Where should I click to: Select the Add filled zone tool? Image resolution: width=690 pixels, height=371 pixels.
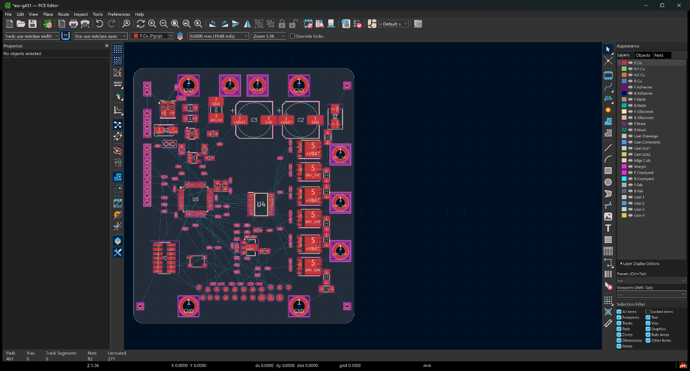coord(608,121)
